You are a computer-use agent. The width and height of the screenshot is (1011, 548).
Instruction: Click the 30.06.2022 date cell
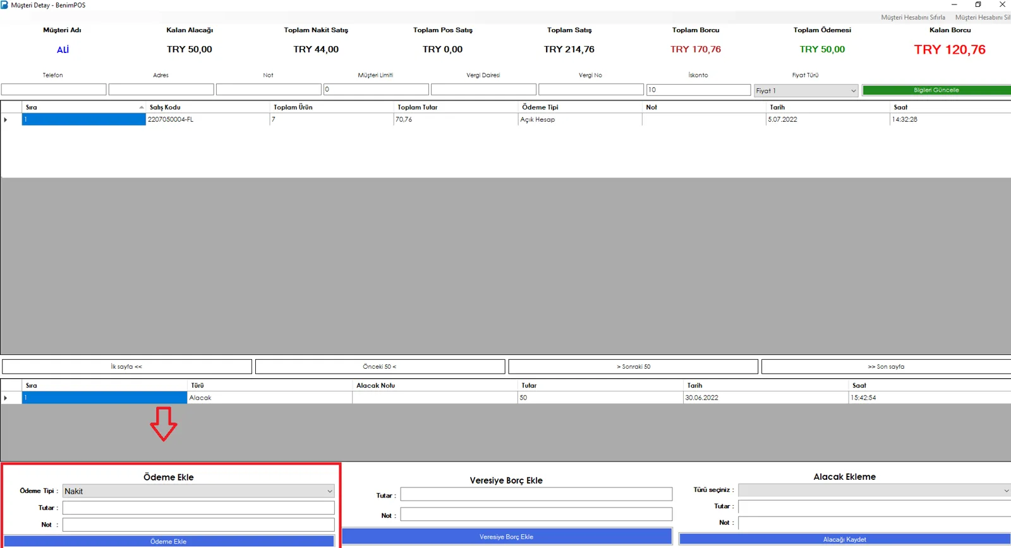pos(765,398)
